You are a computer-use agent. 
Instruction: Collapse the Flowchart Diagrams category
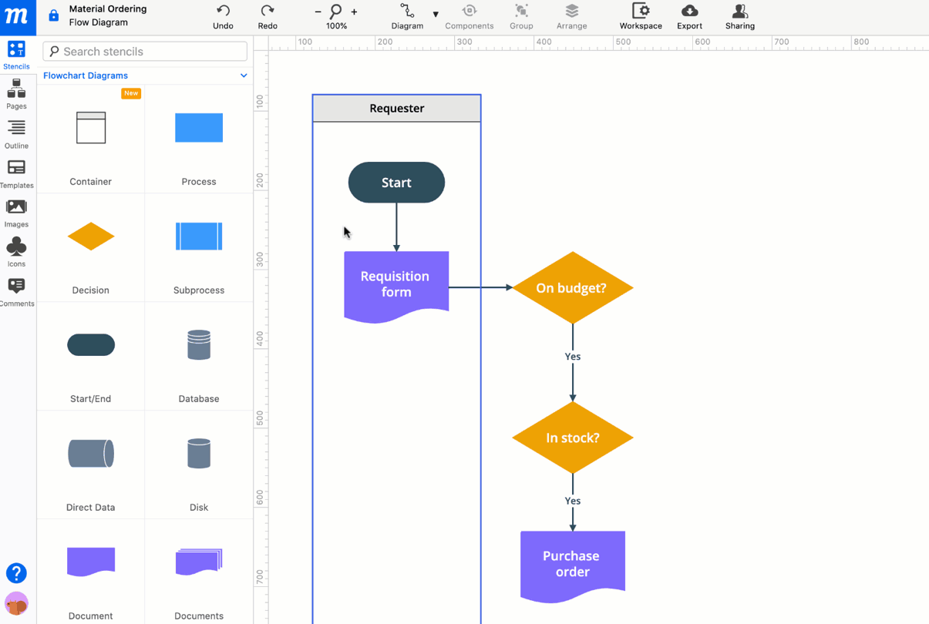click(x=244, y=75)
